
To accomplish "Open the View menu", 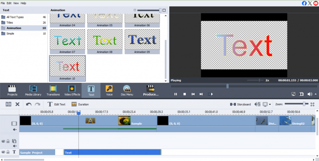I will [16, 3].
